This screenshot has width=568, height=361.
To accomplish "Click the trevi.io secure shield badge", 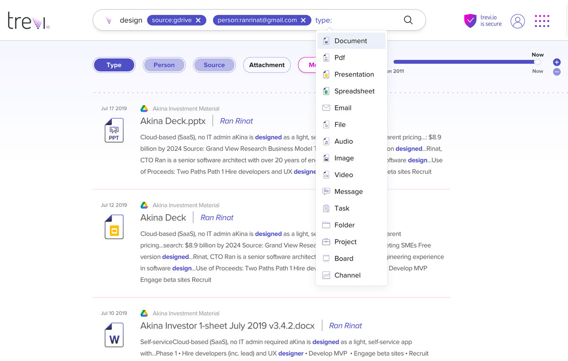I will click(x=470, y=21).
